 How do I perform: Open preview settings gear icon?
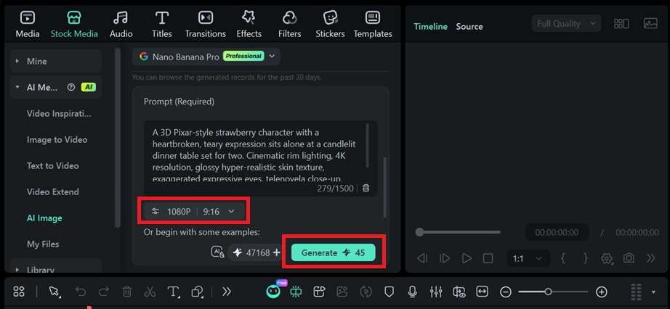607,258
